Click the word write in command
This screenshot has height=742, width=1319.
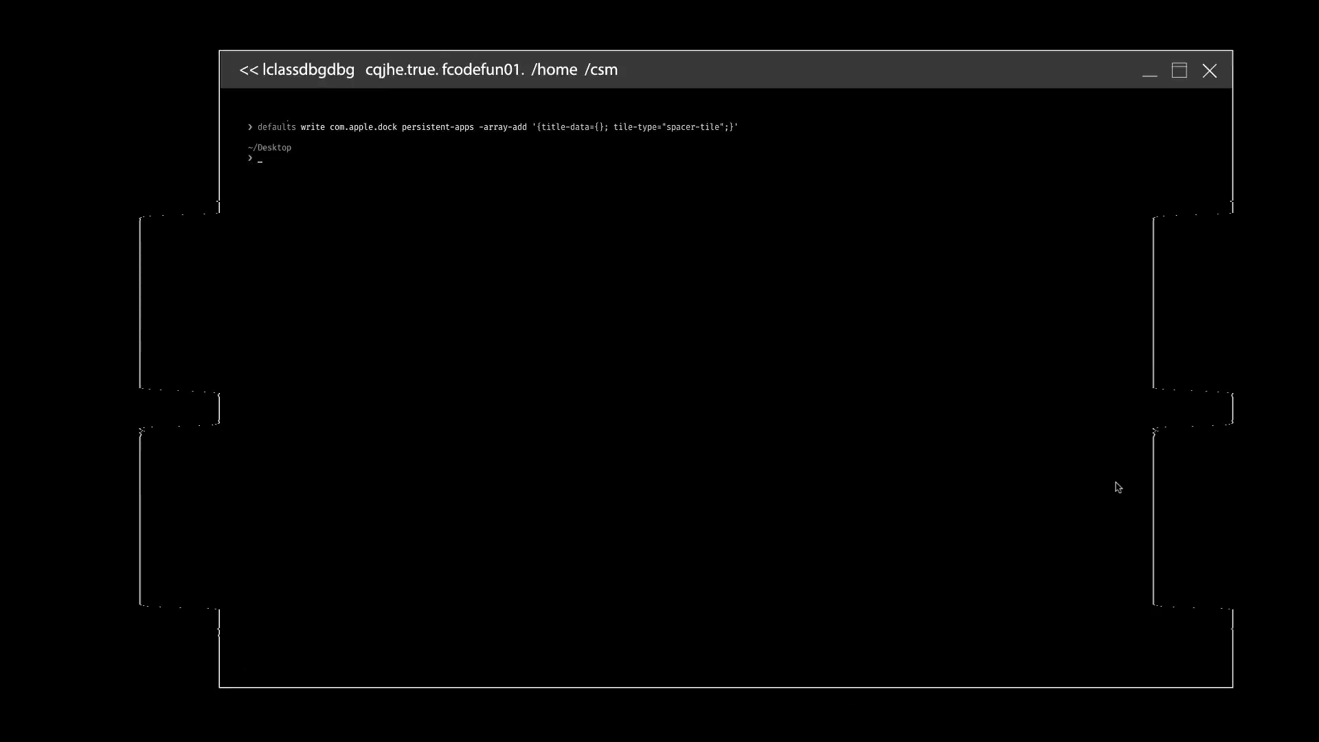click(313, 127)
